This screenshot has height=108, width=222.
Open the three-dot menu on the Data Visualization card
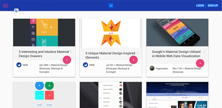204,52
